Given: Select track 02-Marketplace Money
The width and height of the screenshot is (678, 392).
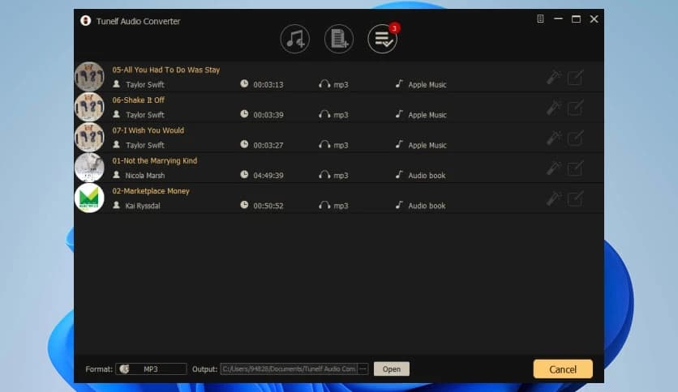Looking at the screenshot, I should coord(151,191).
